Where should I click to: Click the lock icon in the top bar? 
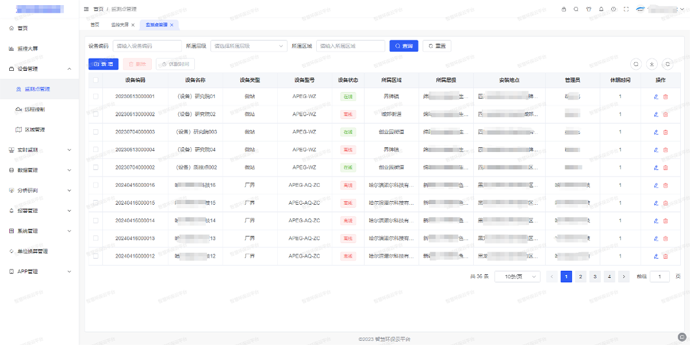(563, 9)
